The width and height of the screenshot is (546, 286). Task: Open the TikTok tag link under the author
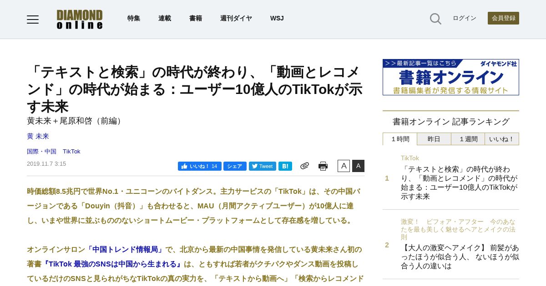(x=71, y=151)
